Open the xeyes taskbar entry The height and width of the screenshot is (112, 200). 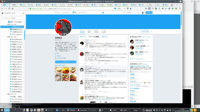point(124,110)
